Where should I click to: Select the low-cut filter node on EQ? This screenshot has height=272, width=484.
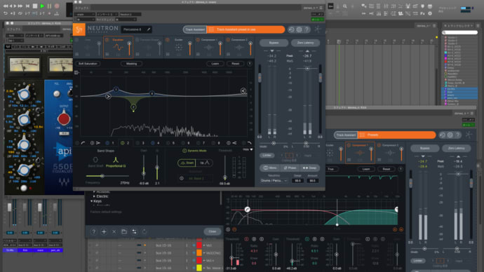click(x=108, y=97)
